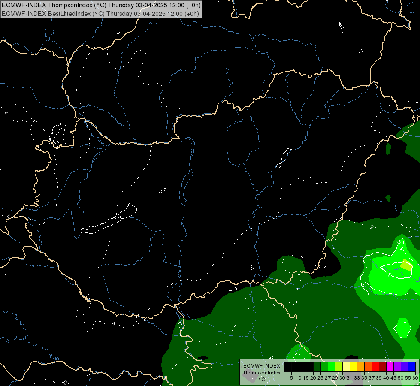Select the purple 45–50 legend swatch
Image resolution: width=420 pixels, height=386 pixels.
point(398,367)
